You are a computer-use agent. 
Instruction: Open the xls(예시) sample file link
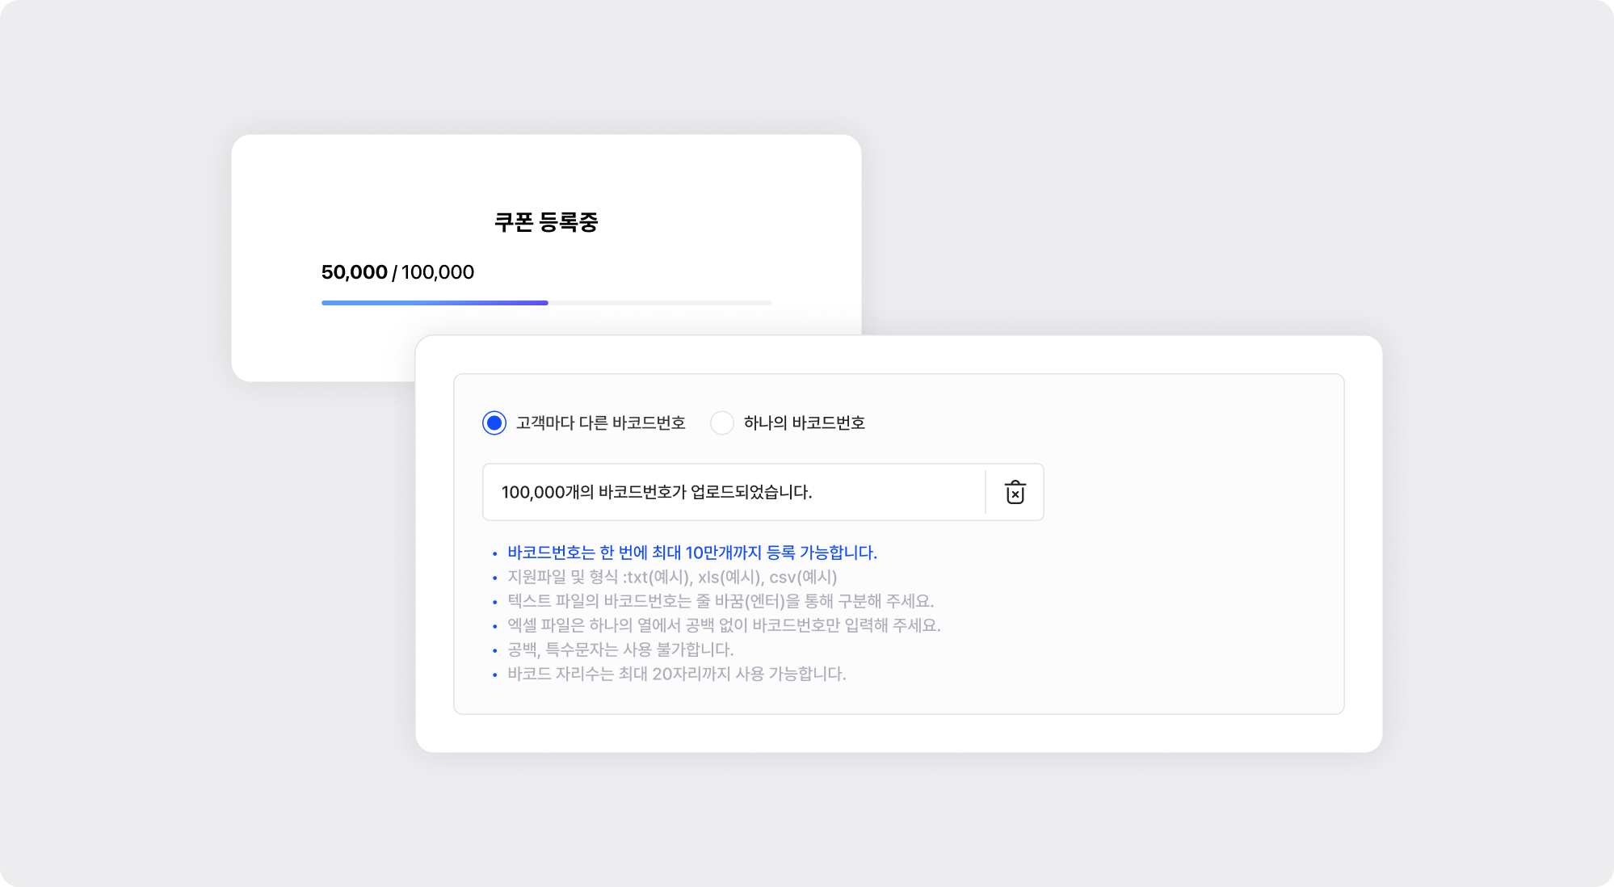(730, 577)
